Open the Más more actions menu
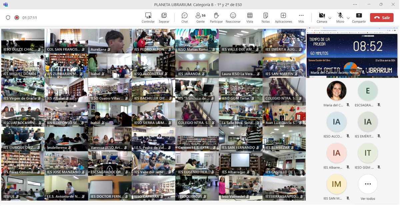 [301, 18]
